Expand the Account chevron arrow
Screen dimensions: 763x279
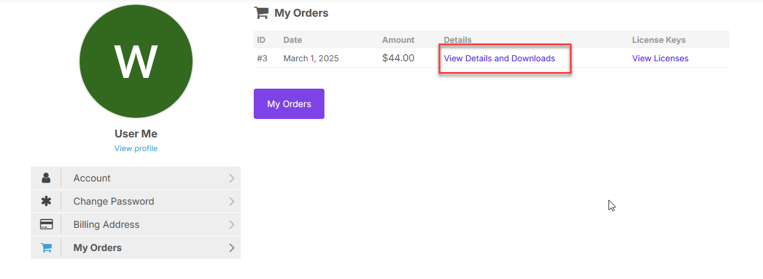(x=232, y=178)
